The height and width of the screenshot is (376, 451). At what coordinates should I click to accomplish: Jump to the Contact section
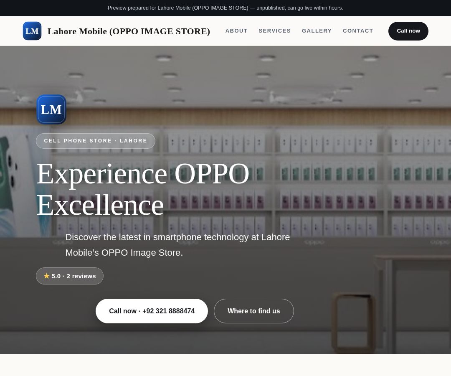(x=358, y=31)
